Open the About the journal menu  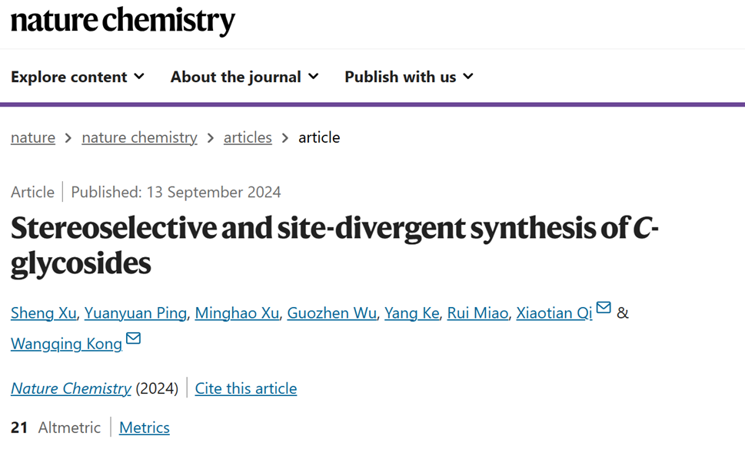coord(244,77)
